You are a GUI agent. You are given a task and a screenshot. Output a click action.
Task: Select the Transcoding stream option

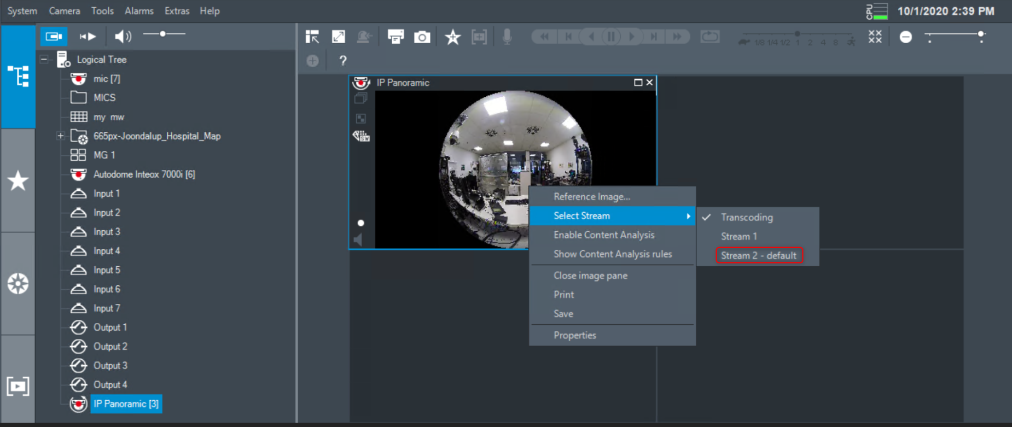coord(746,217)
